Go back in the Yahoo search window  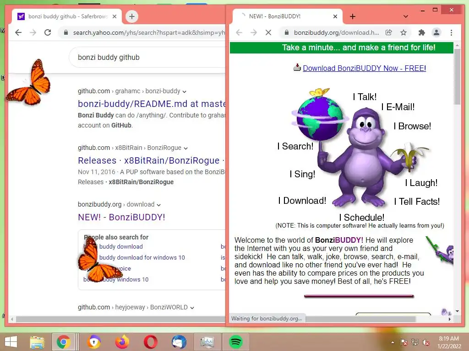pos(18,32)
